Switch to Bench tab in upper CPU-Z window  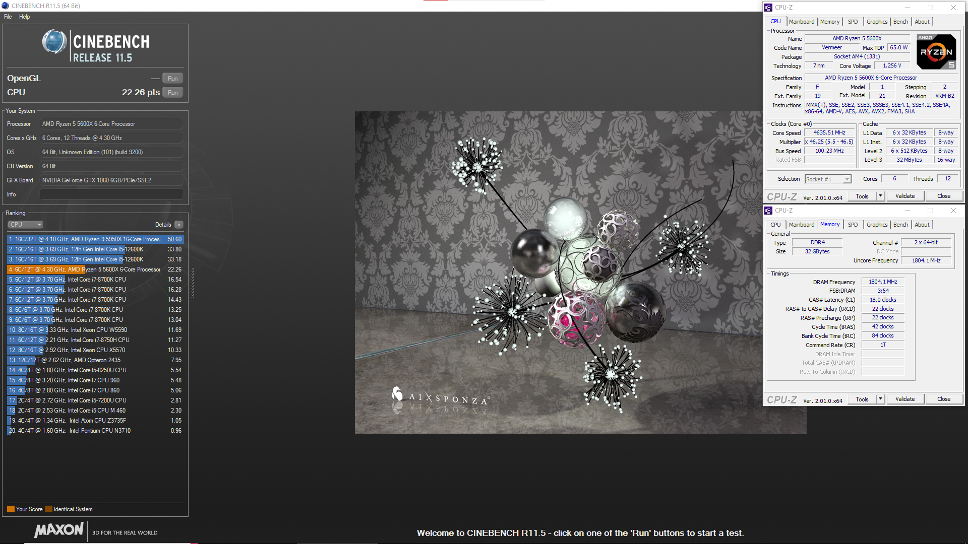pyautogui.click(x=900, y=22)
